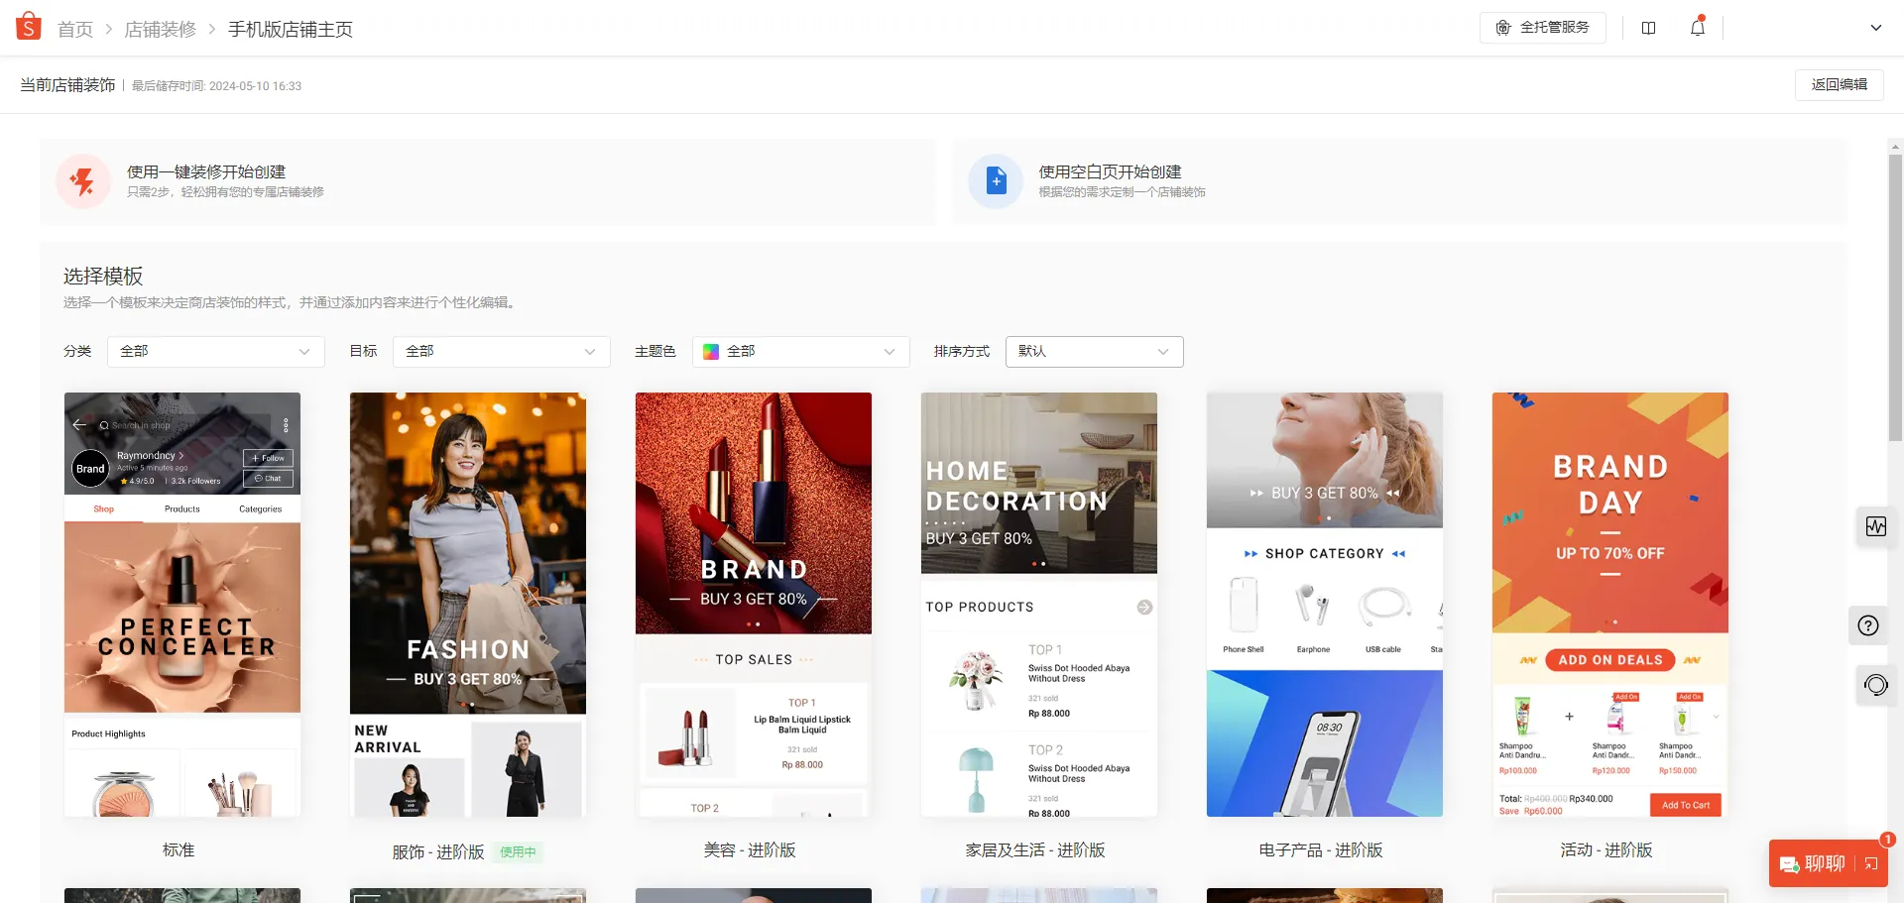Screen dimensions: 1904x903
Task: Open customer service headset icon on right sidebar
Action: coord(1874,685)
